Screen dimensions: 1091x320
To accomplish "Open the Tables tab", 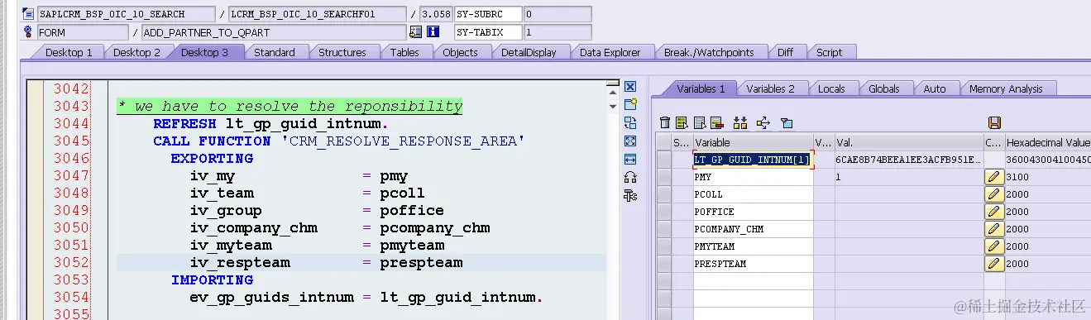I will coord(404,52).
